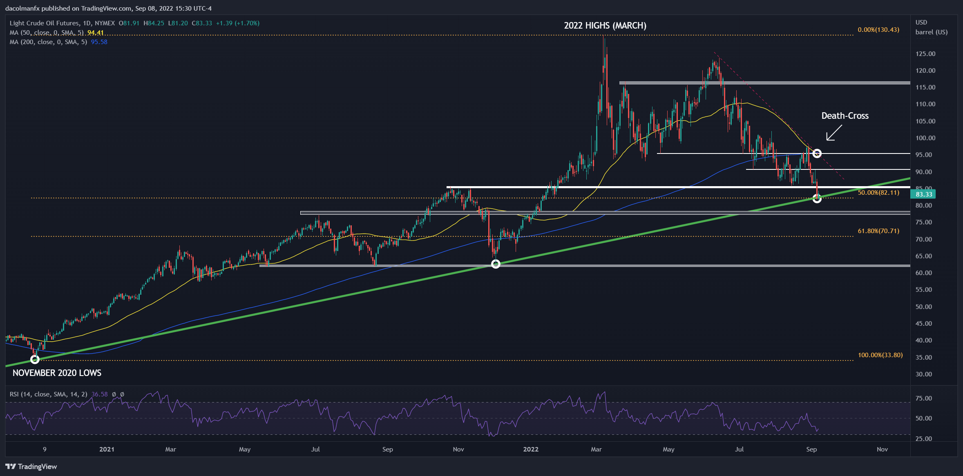Click the 100.00 price axis label

click(925, 138)
